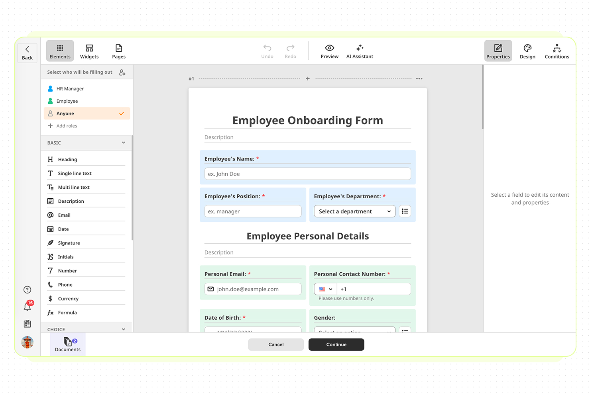This screenshot has height=393, width=590.
Task: Select the HR Manager role
Action: pos(70,88)
